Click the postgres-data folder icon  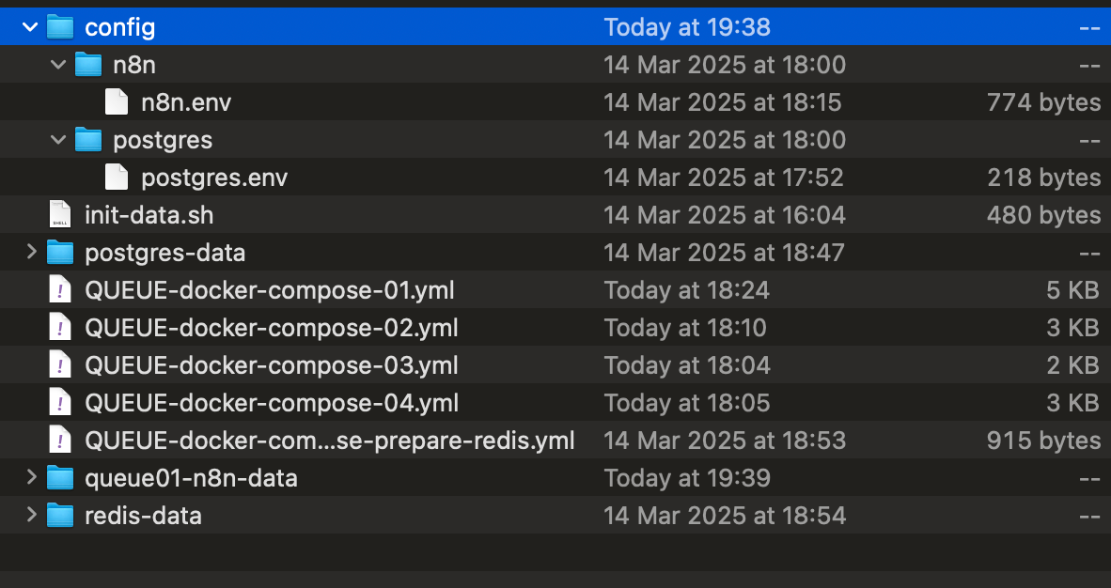click(60, 253)
